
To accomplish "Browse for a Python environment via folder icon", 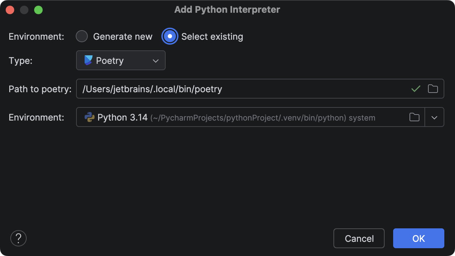I will click(414, 117).
